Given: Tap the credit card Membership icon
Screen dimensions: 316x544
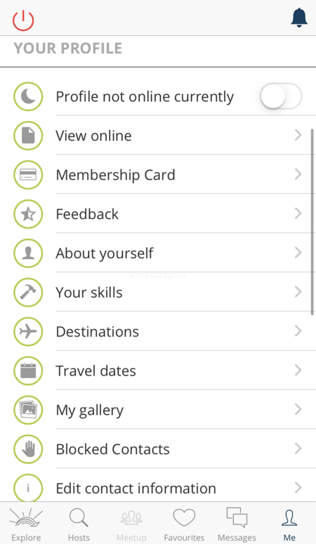Looking at the screenshot, I should coord(28,175).
